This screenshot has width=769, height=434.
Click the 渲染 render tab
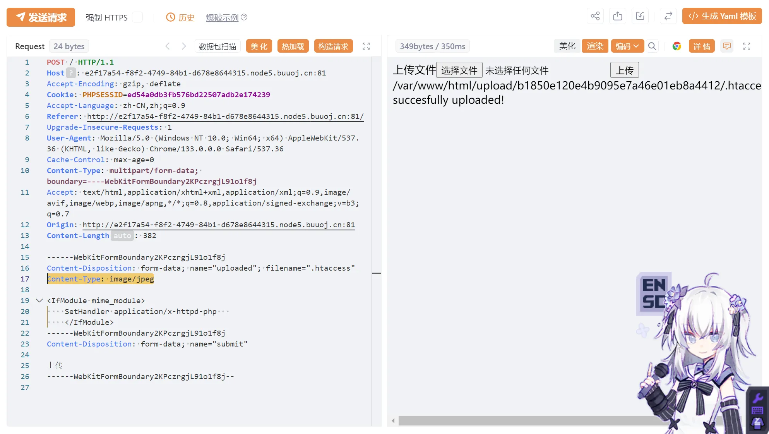click(x=595, y=46)
